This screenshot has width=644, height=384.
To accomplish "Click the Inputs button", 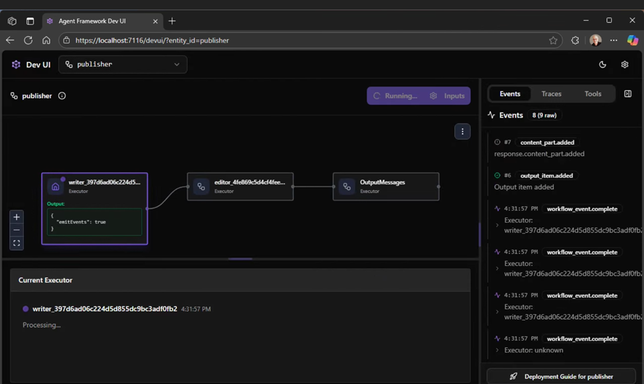I will point(448,96).
